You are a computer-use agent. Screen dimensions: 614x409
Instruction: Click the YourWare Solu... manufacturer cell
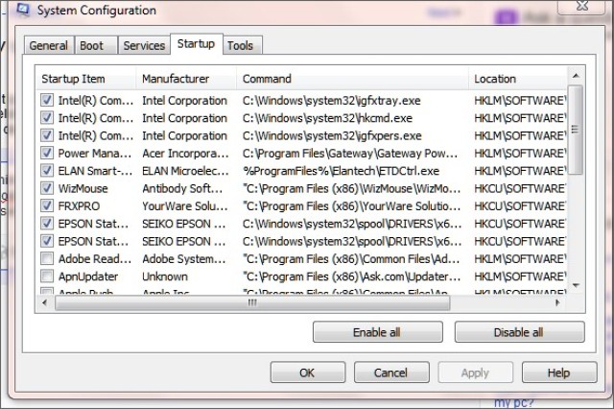coord(185,206)
